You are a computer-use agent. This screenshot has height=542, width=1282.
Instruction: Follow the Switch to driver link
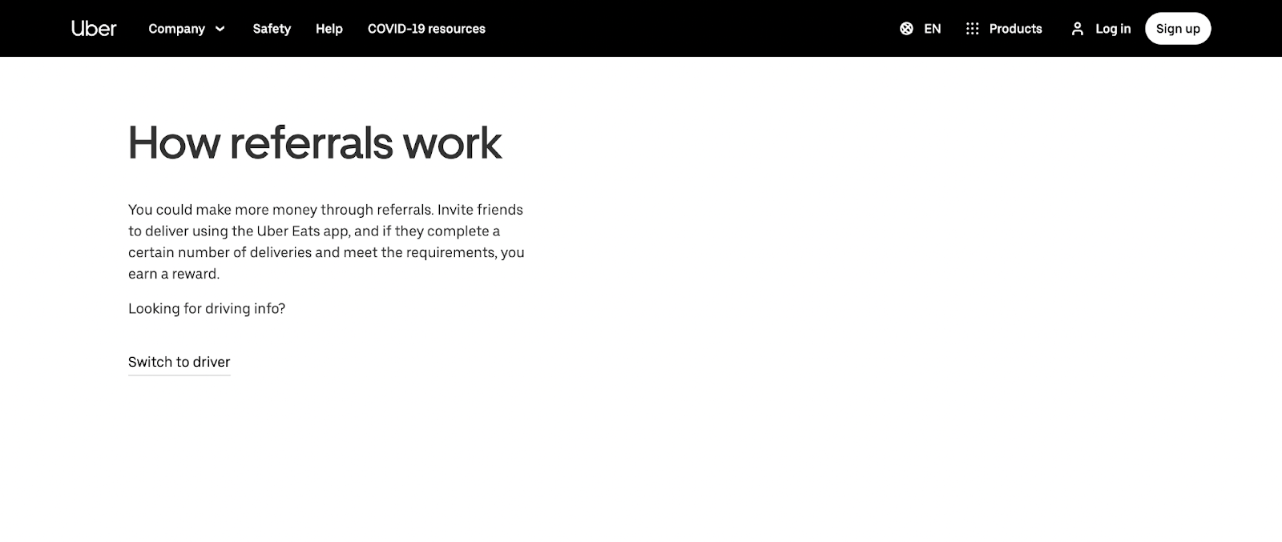(x=179, y=362)
